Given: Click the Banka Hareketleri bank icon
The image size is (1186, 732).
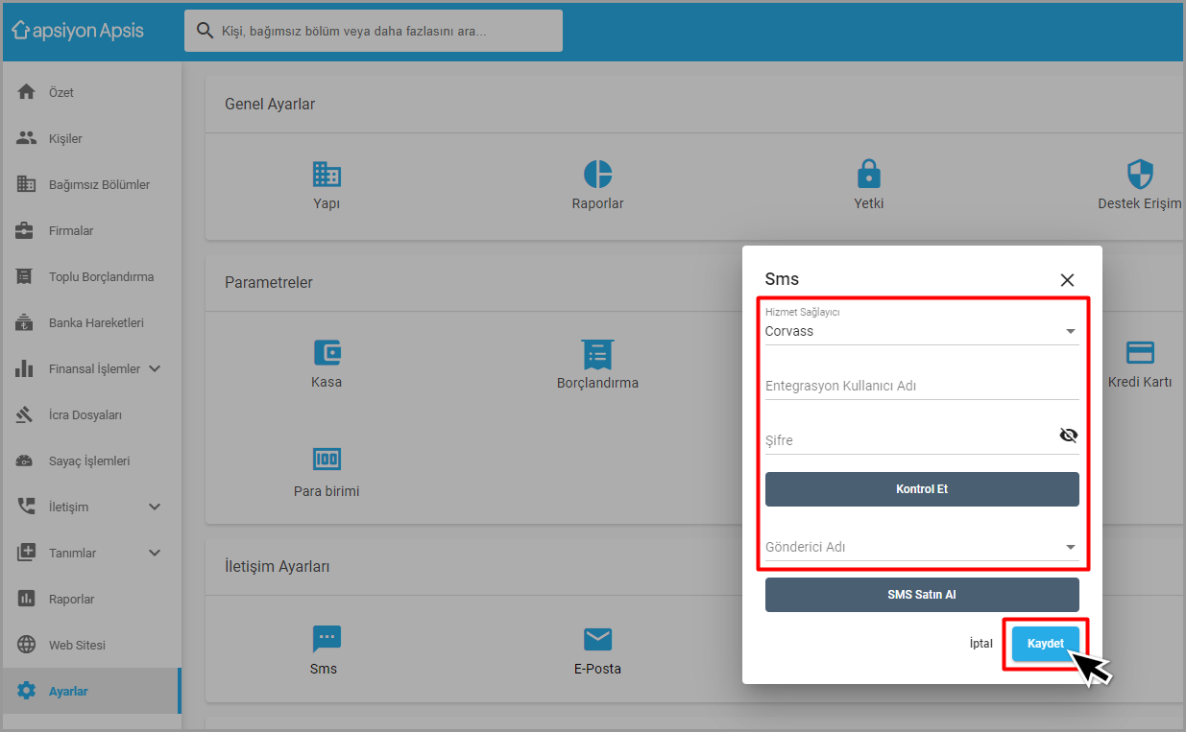Looking at the screenshot, I should click(26, 322).
